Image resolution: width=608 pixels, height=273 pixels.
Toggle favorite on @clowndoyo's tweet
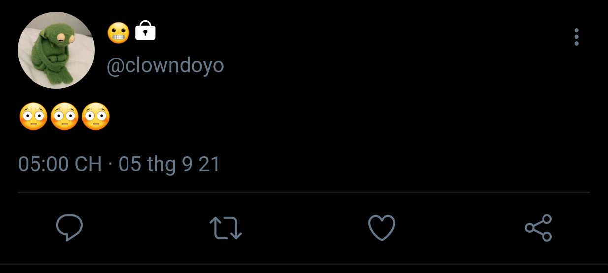tap(382, 228)
